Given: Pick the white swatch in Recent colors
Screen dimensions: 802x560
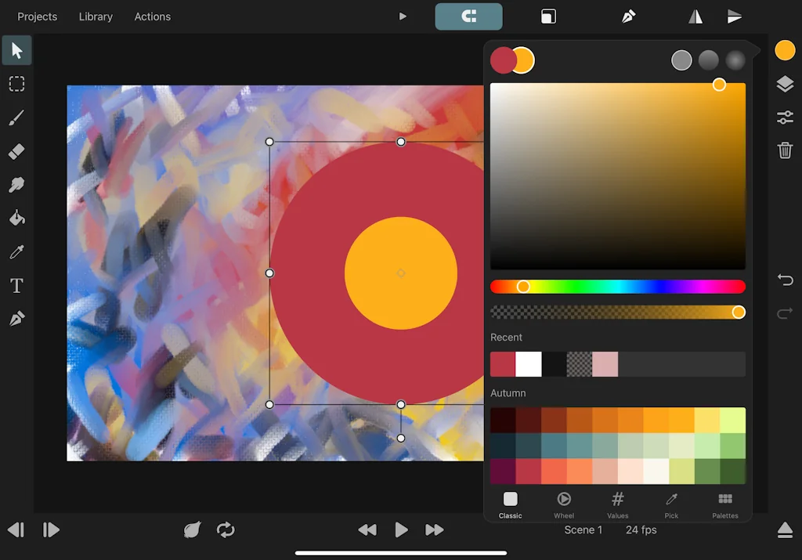Looking at the screenshot, I should [x=529, y=364].
